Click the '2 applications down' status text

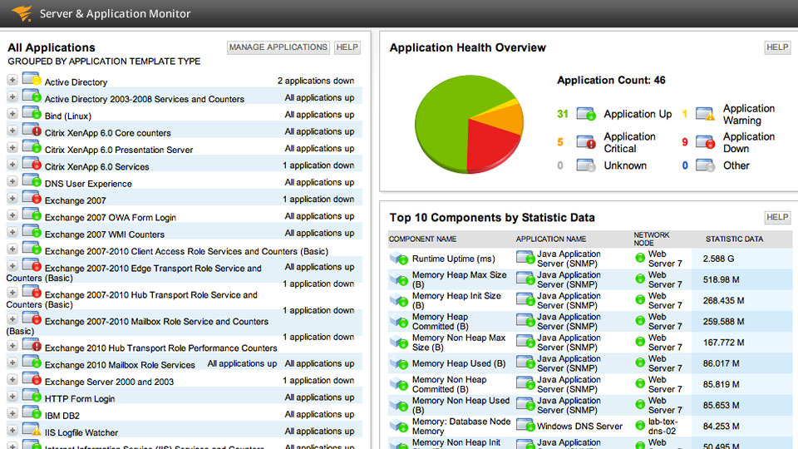click(x=316, y=81)
